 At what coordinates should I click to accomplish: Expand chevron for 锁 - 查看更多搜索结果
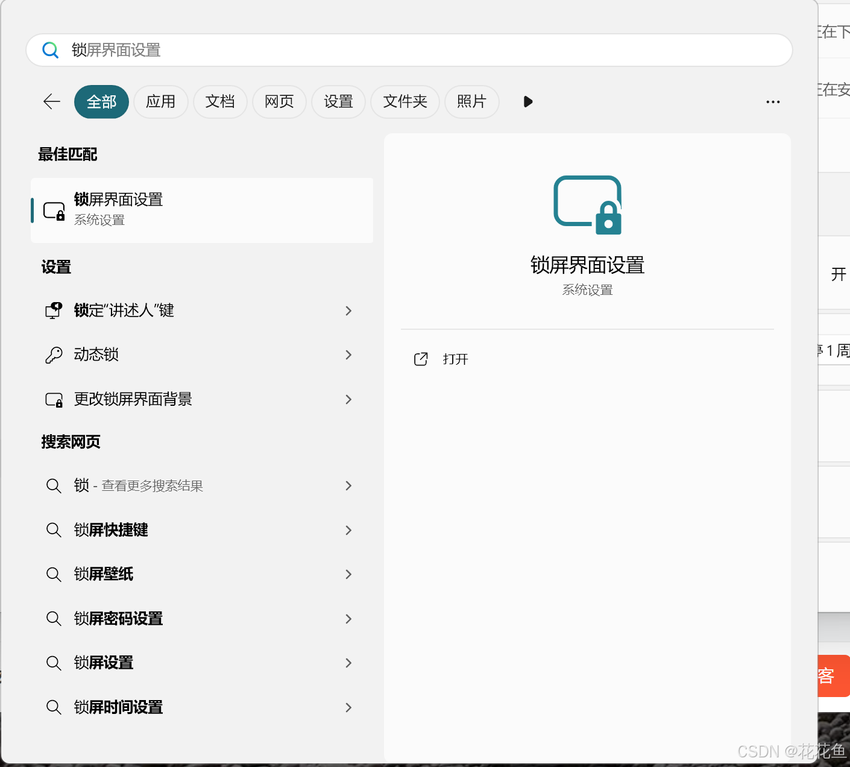point(348,485)
